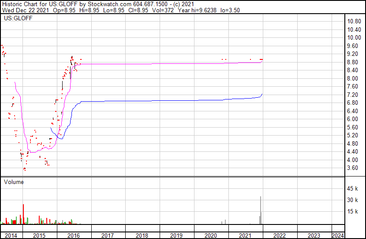The width and height of the screenshot is (366, 239).
Task: Click the 4.80 price axis label
Action: tap(352, 144)
